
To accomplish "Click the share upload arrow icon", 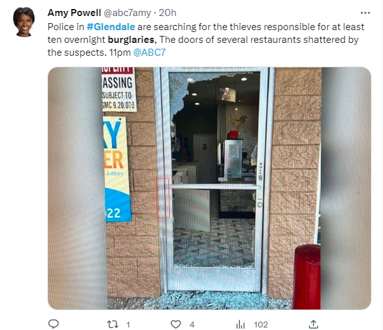I will pos(313,324).
